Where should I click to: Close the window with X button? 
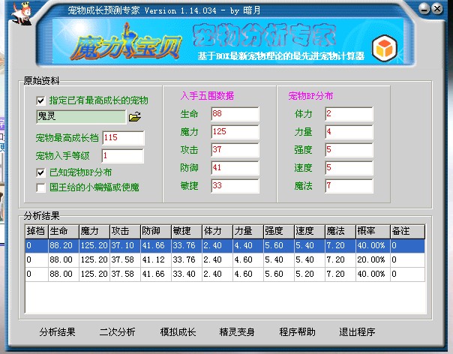tap(439, 10)
